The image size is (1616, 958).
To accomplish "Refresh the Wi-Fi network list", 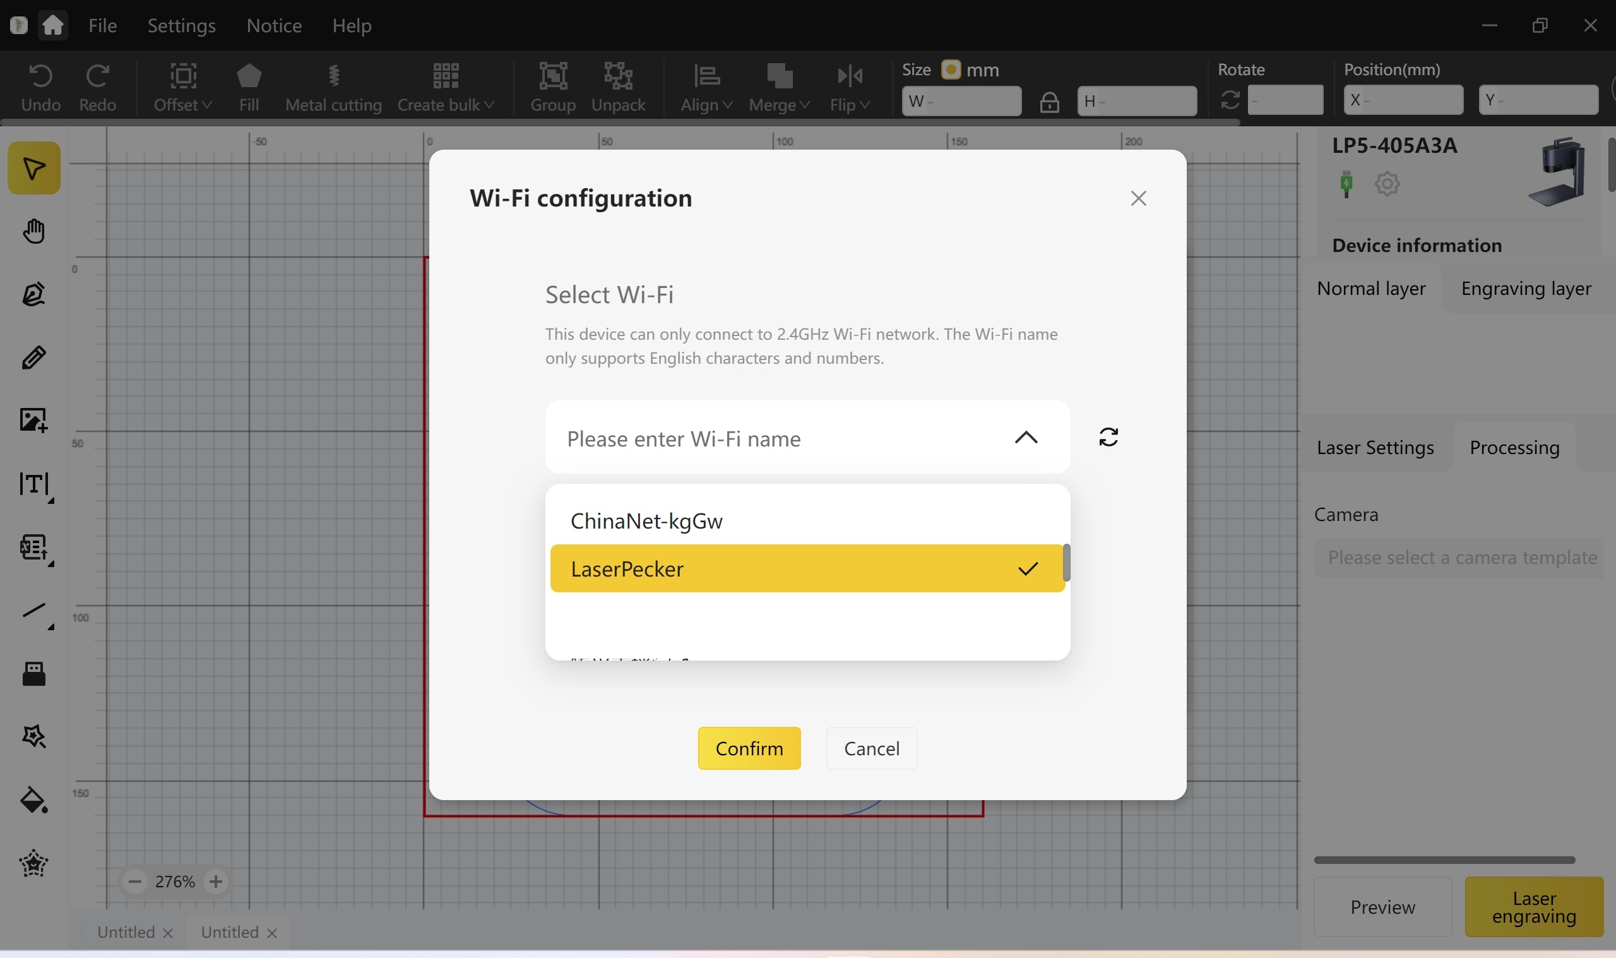I will (x=1108, y=438).
